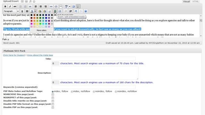
Task: Click the Add an Image upload icon
Action: 22,1
